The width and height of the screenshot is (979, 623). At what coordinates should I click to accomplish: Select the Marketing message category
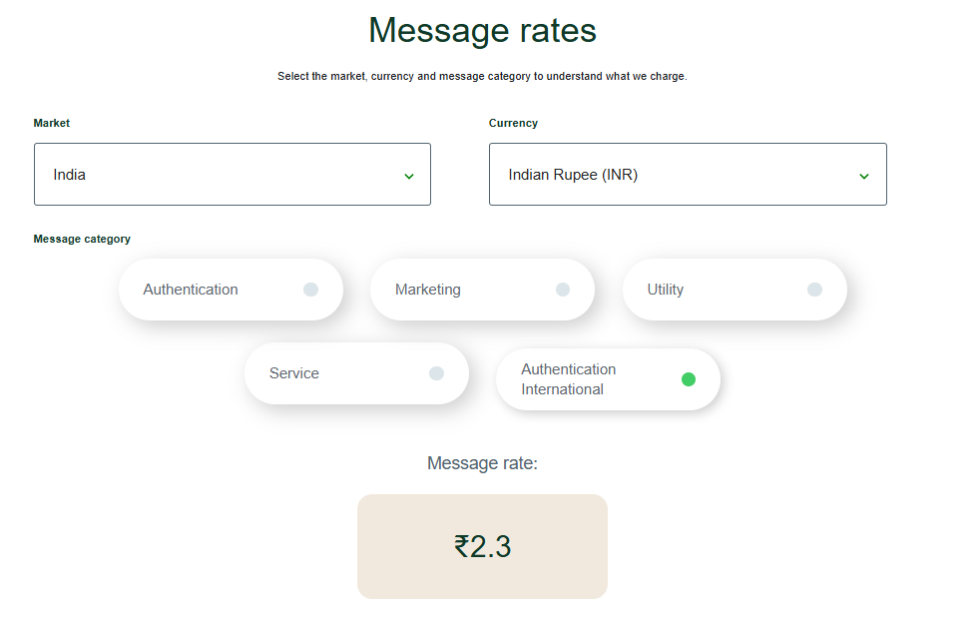pyautogui.click(x=482, y=289)
